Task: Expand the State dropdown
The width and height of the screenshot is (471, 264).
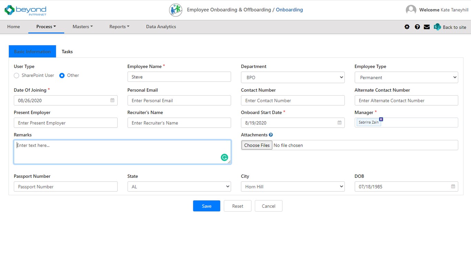Action: coord(179,187)
